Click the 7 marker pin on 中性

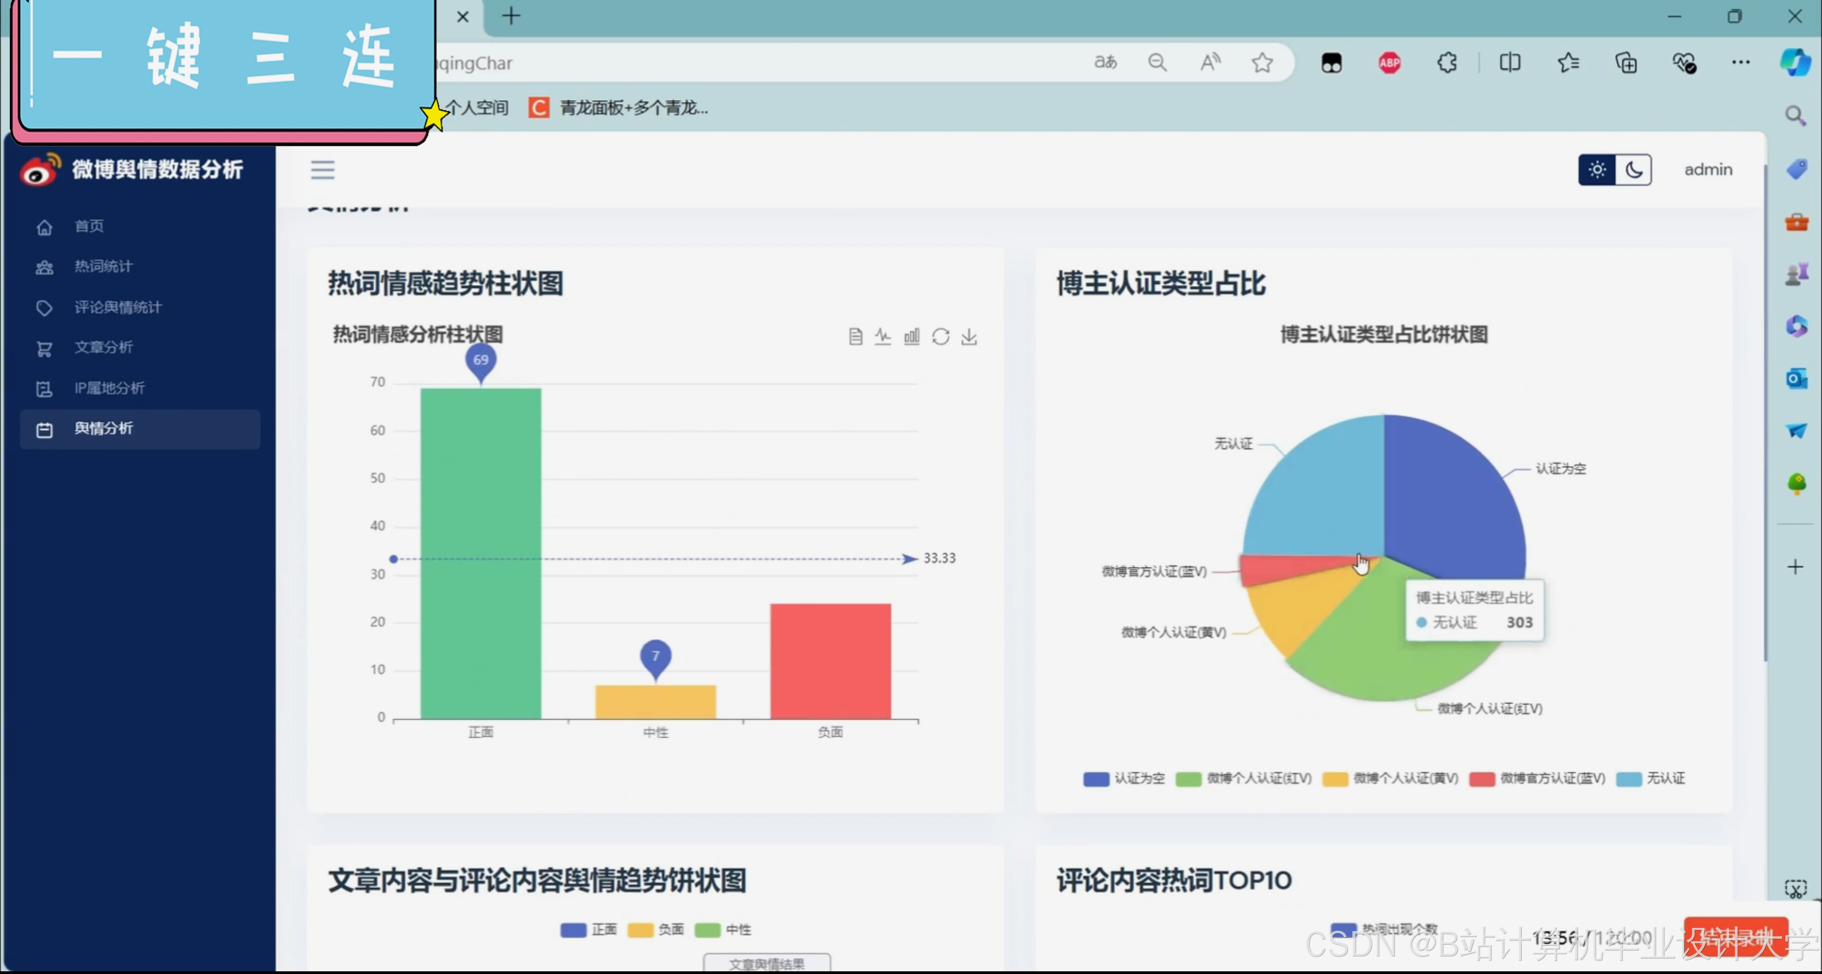[656, 658]
